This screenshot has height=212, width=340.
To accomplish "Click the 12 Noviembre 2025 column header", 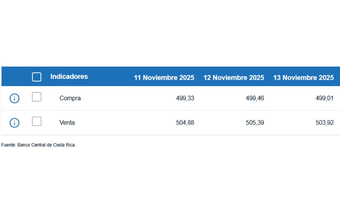I will tap(234, 77).
